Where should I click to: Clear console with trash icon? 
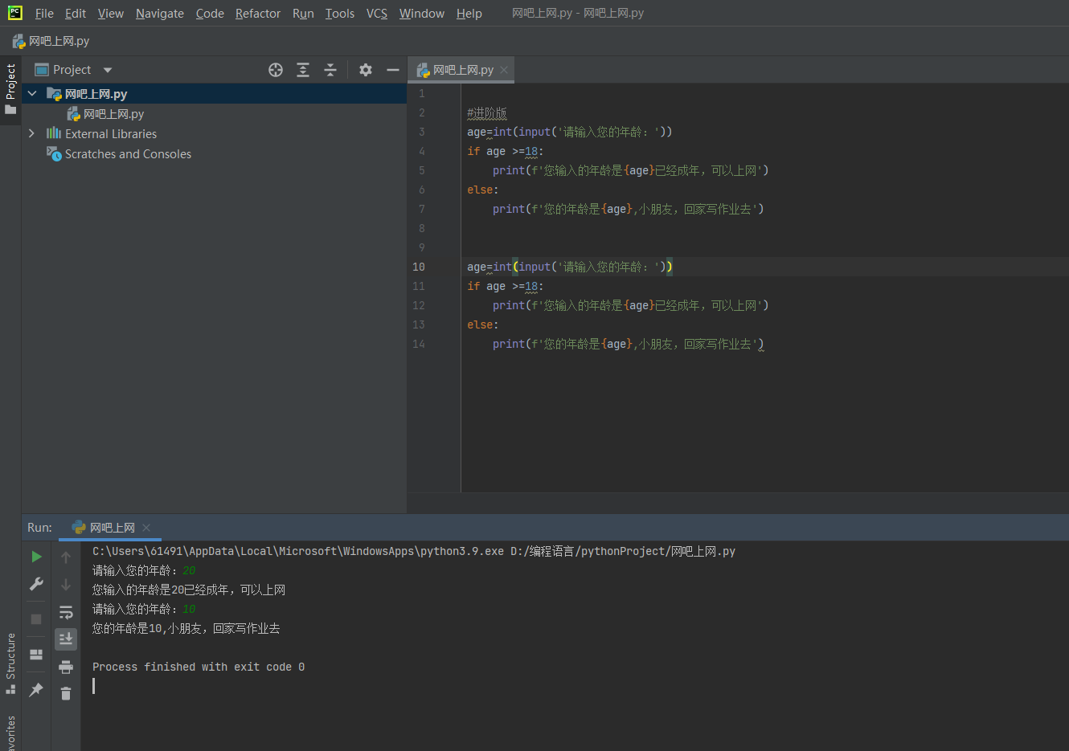66,693
